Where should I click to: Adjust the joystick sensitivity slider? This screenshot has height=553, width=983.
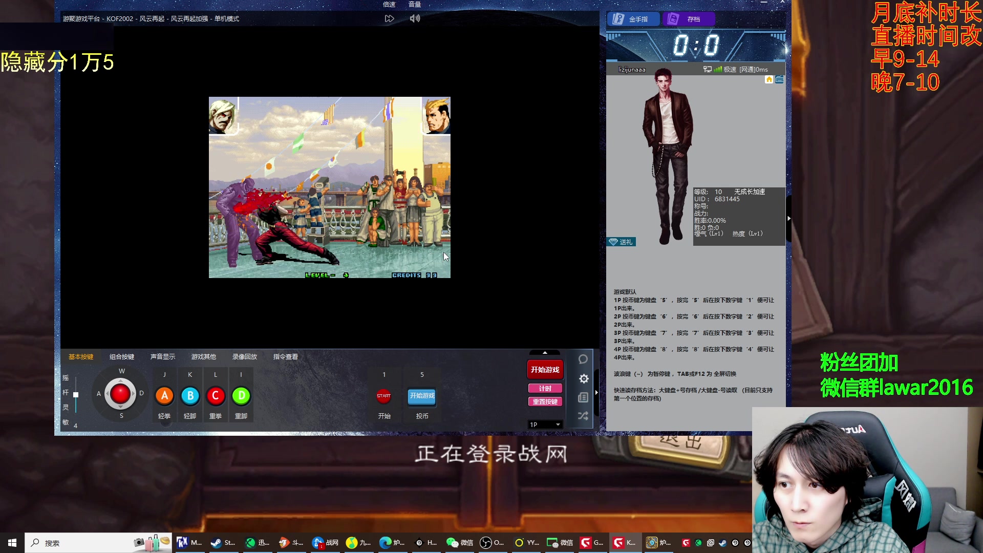pos(76,395)
